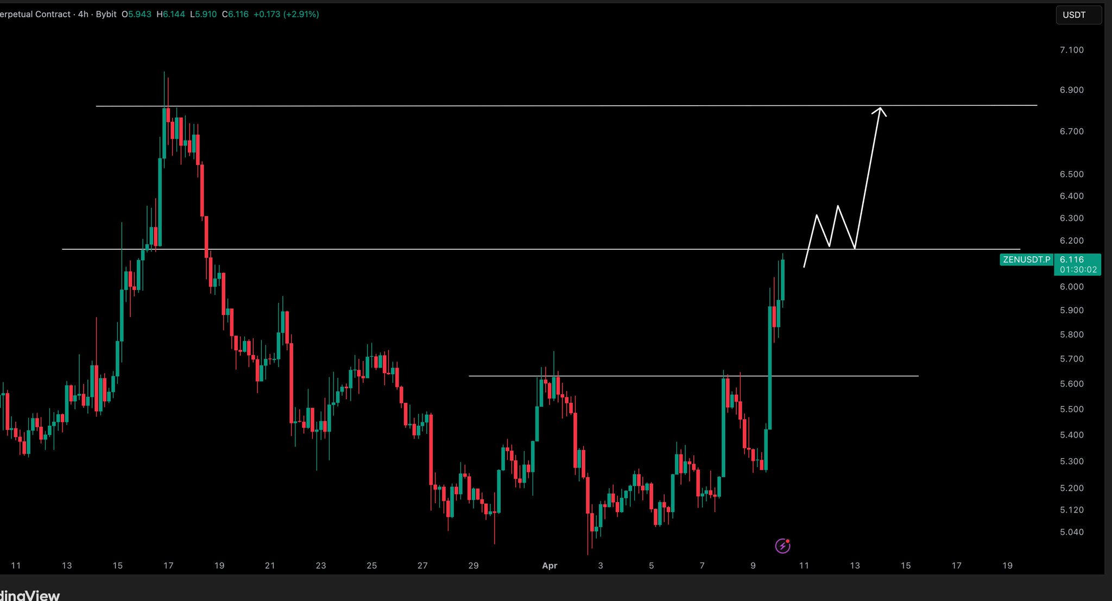
Task: Click the O5.943 open price value
Action: (x=137, y=14)
